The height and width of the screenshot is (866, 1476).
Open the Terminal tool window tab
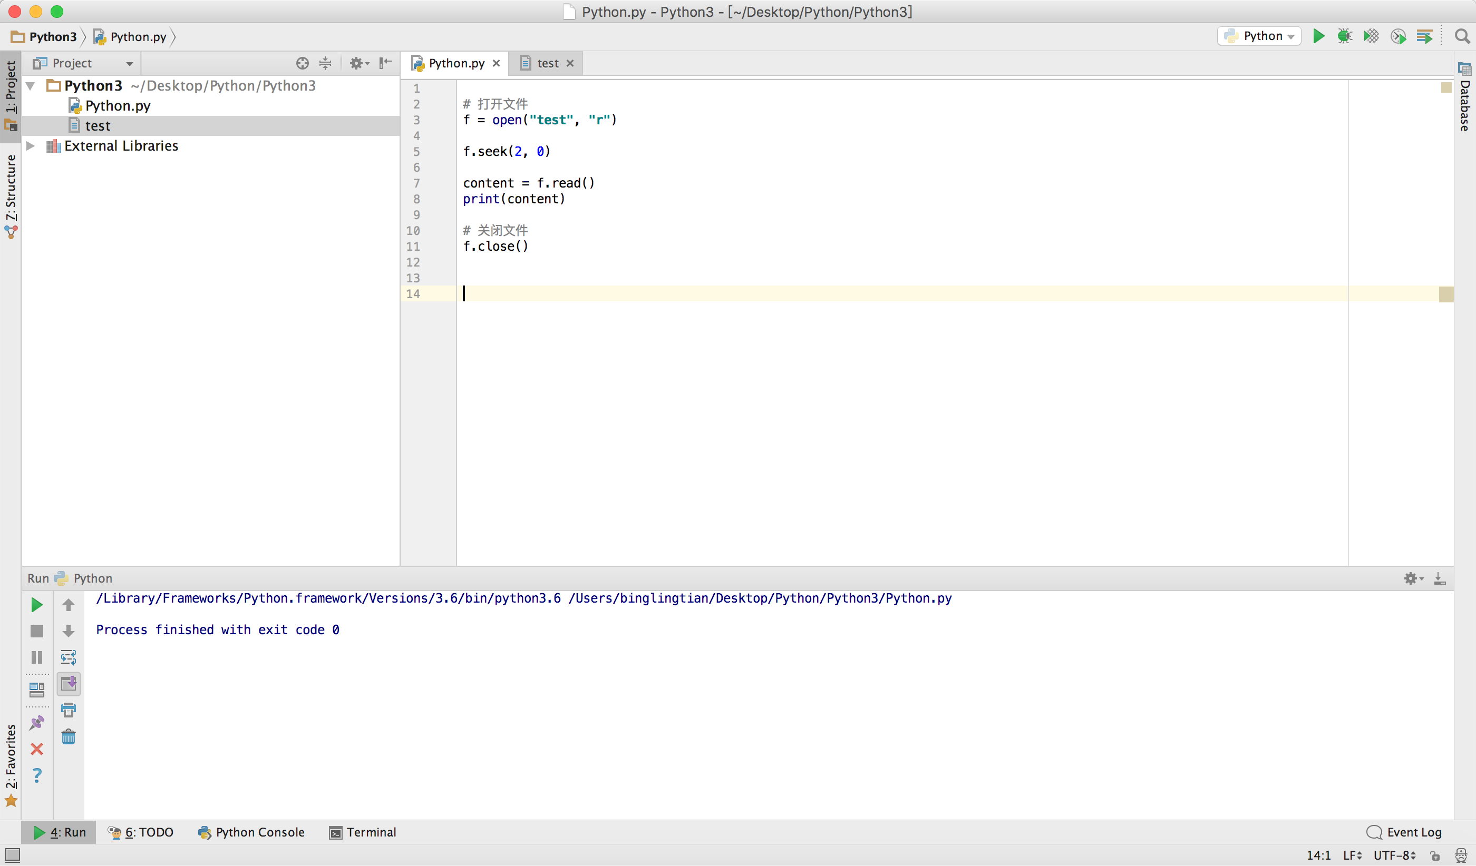pos(363,833)
